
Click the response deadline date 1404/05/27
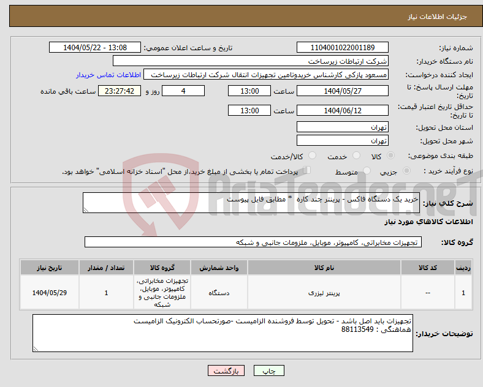coord(342,91)
